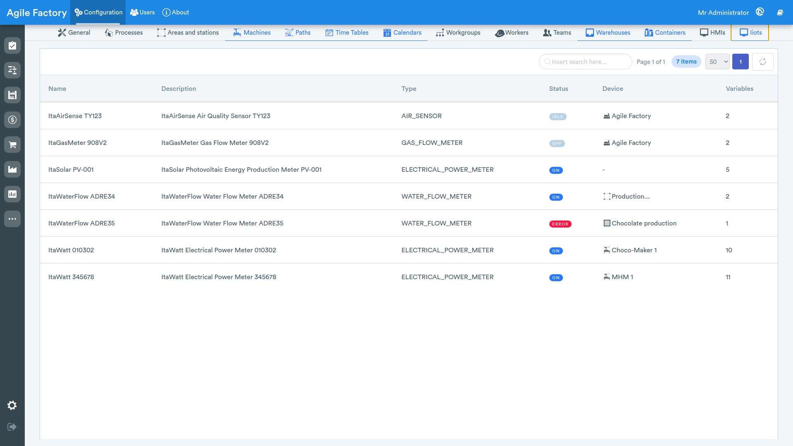Go to page 1 button

click(740, 62)
